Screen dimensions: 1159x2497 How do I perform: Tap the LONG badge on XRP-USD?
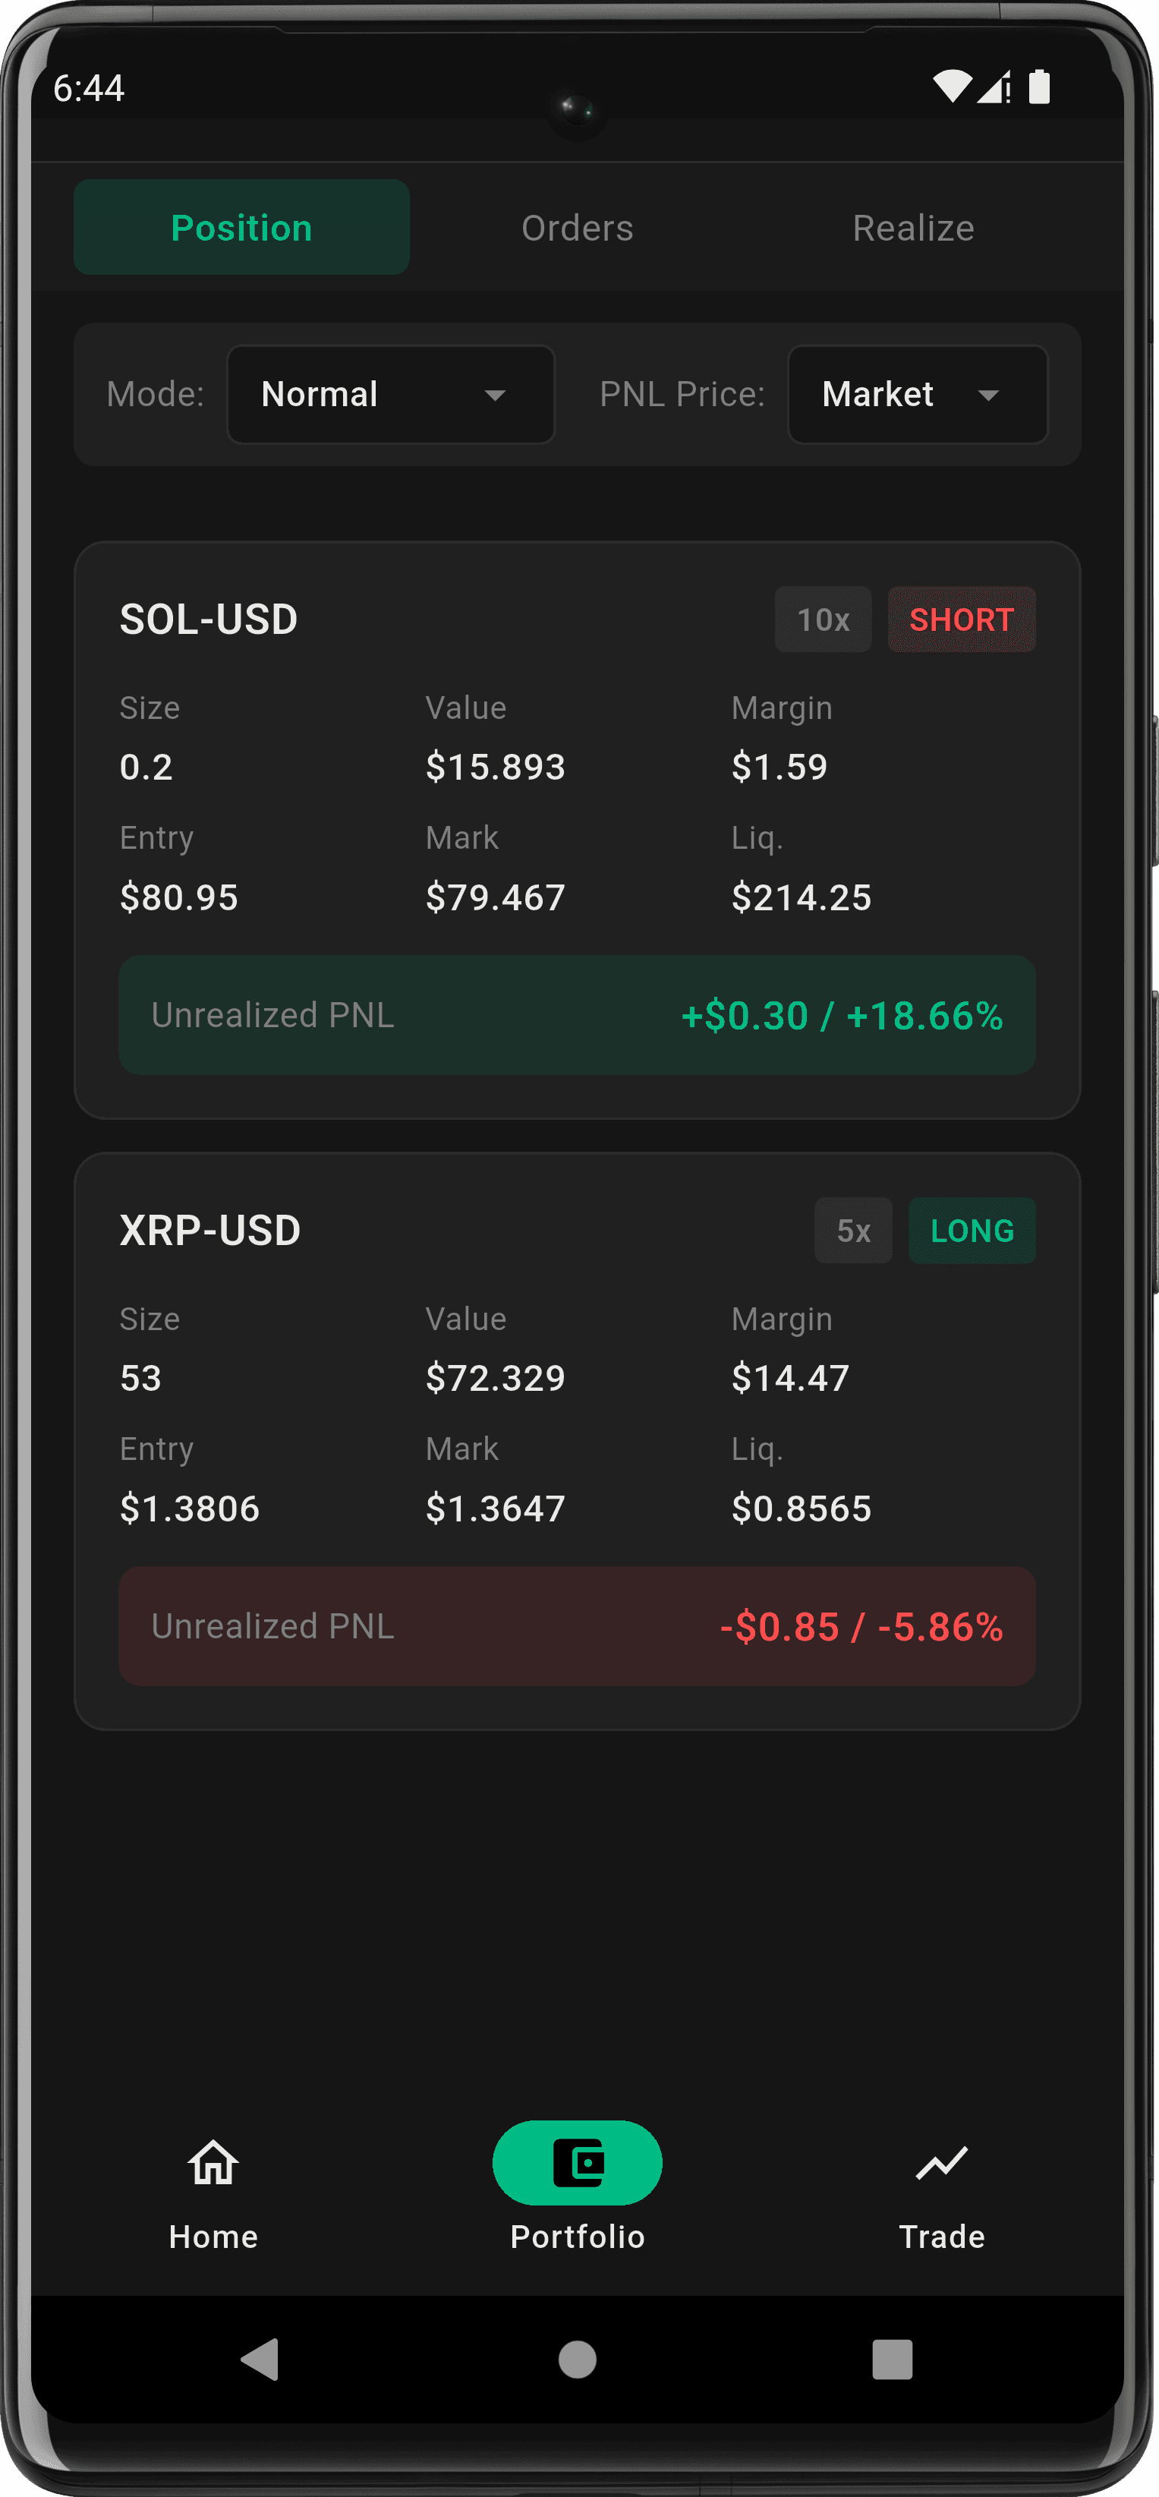(972, 1231)
